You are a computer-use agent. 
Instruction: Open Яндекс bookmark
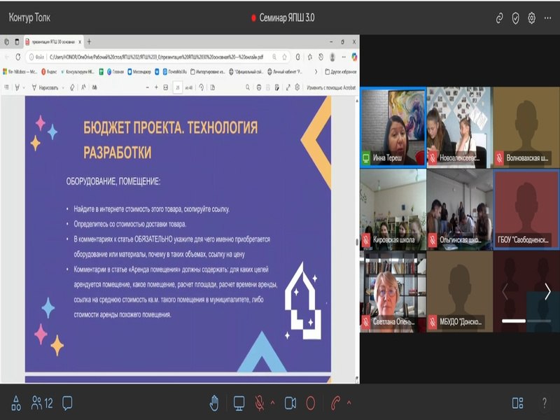tap(49, 72)
